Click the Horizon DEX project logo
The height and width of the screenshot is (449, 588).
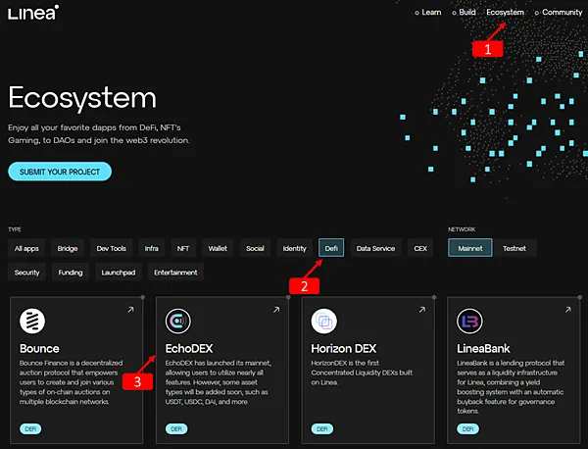pos(324,322)
